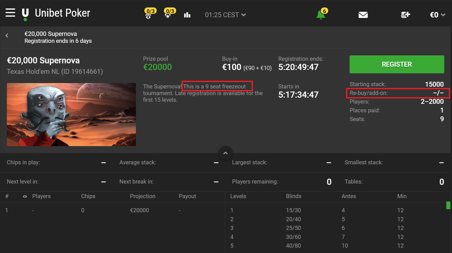452x253 pixels.
Task: Open the second 0/3 star challenges badge
Action: (x=170, y=13)
